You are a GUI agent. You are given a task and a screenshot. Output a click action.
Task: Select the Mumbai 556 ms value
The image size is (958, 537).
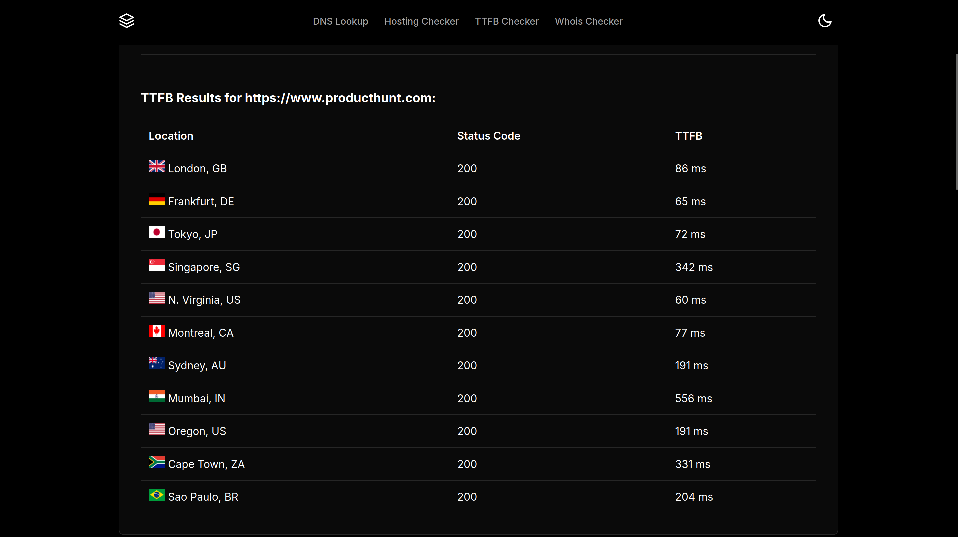(693, 398)
